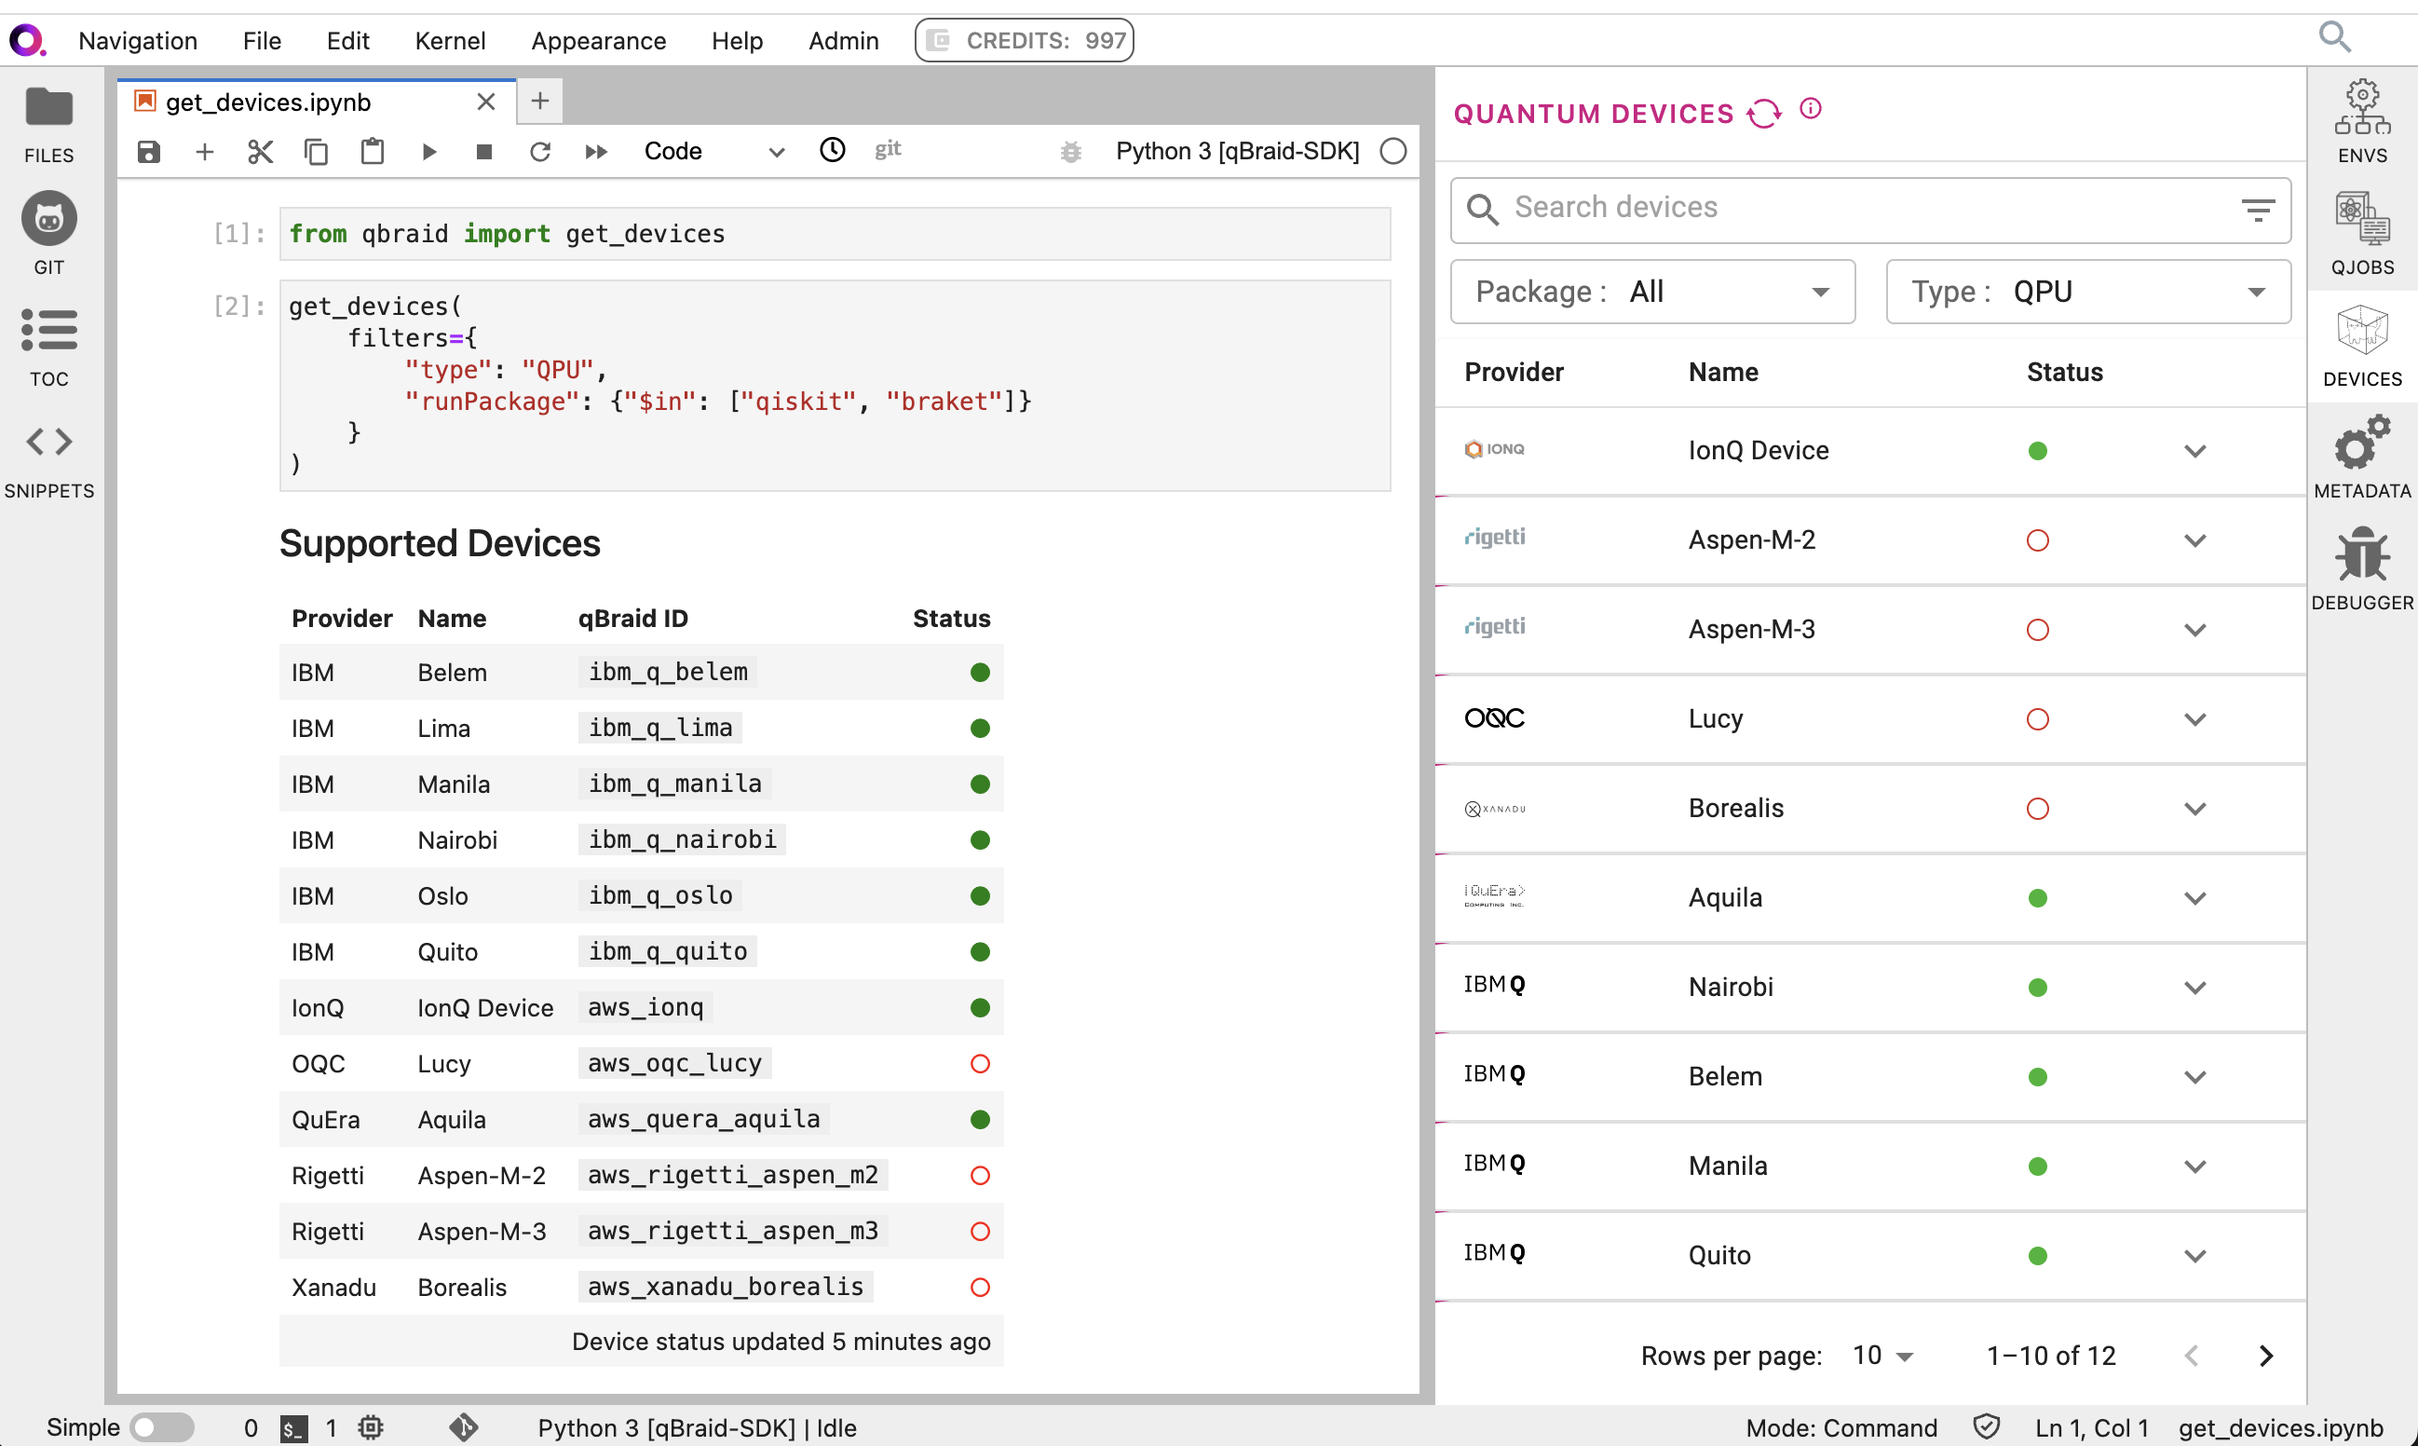Click the search magnifier in top bar

(2334, 37)
